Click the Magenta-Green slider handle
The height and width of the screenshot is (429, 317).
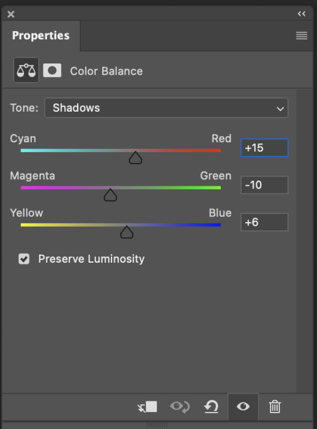pyautogui.click(x=110, y=195)
